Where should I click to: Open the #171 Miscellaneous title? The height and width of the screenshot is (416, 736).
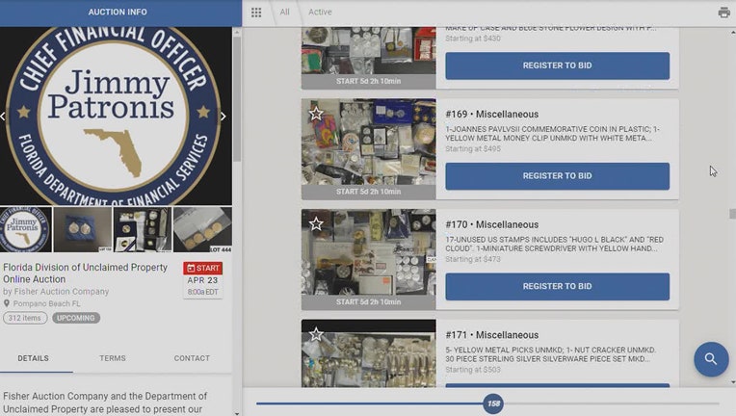pos(492,335)
